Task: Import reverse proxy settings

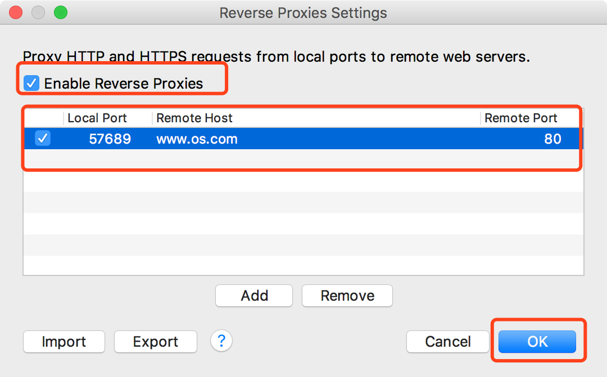Action: point(64,342)
